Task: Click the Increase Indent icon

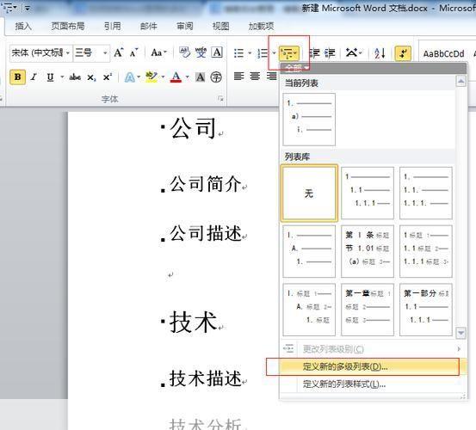Action: pos(330,53)
